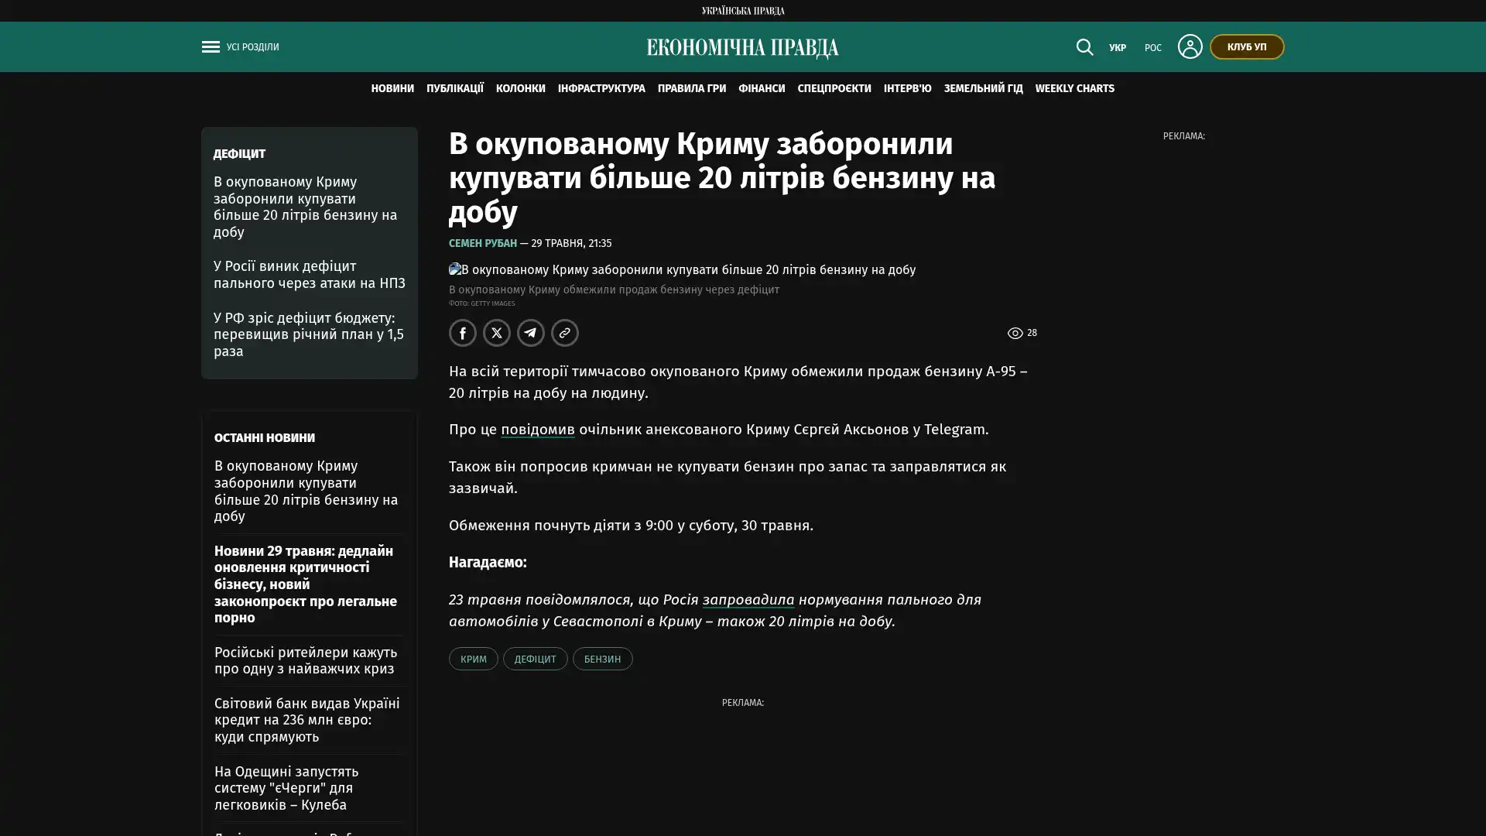The width and height of the screenshot is (1486, 836).
Task: Select the Бензин tag
Action: (x=602, y=659)
